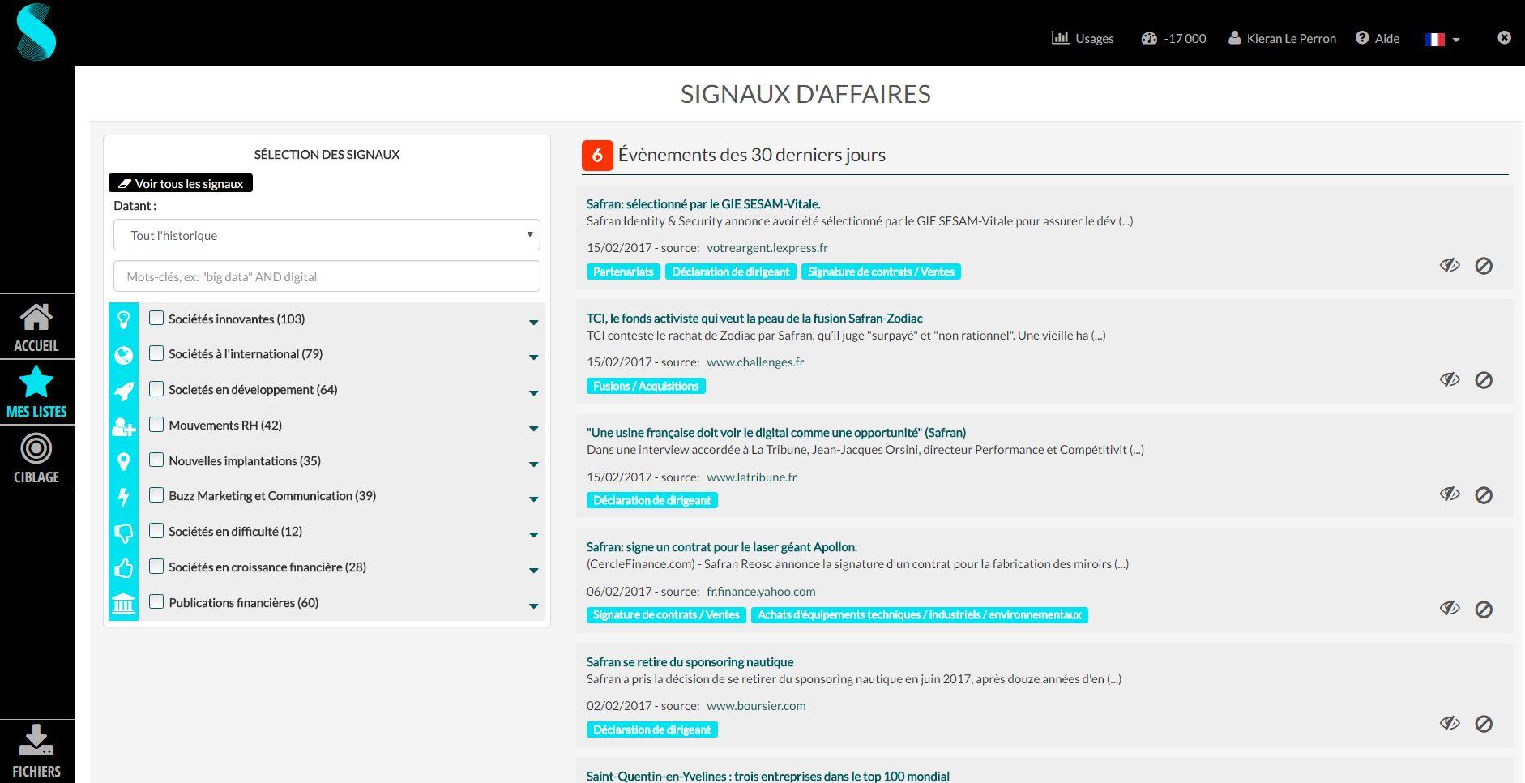Select the thumbs-down icon for Sociétés en difficulté

123,531
